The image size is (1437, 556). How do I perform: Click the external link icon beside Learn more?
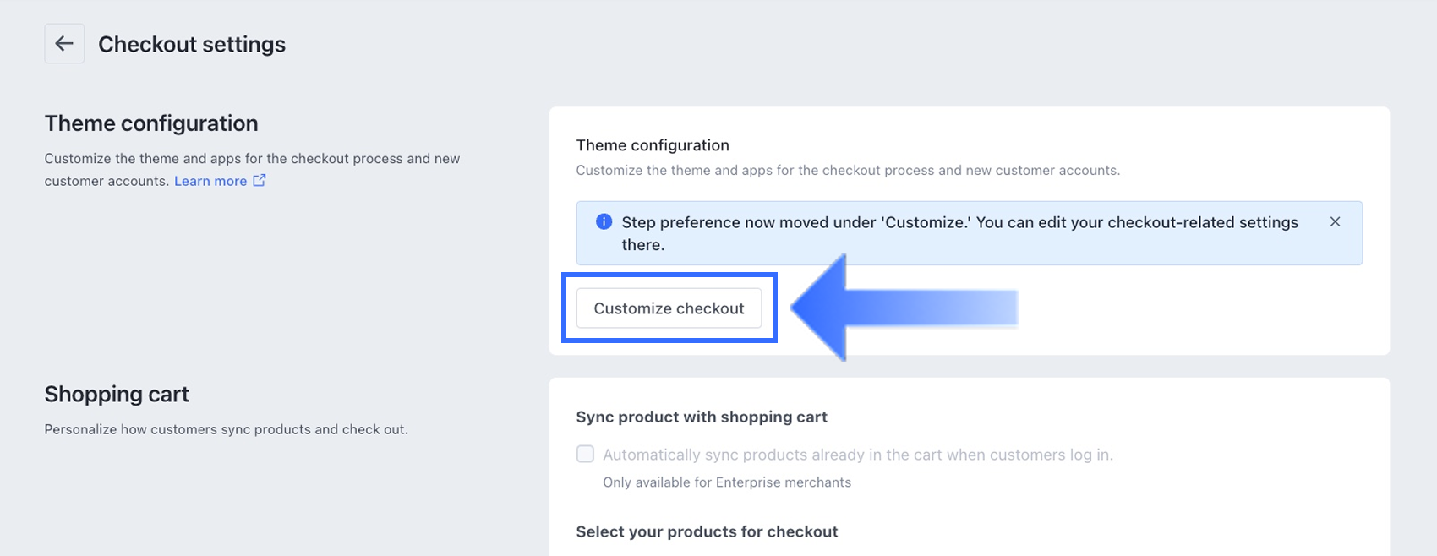260,180
